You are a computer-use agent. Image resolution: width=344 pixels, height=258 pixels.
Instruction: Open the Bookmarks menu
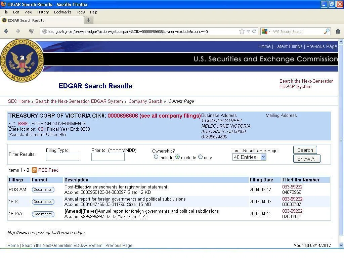(x=62, y=12)
